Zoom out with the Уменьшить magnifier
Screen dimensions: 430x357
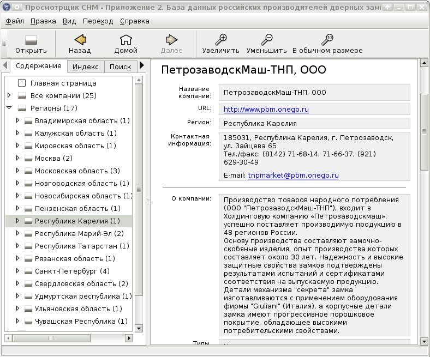click(x=266, y=40)
